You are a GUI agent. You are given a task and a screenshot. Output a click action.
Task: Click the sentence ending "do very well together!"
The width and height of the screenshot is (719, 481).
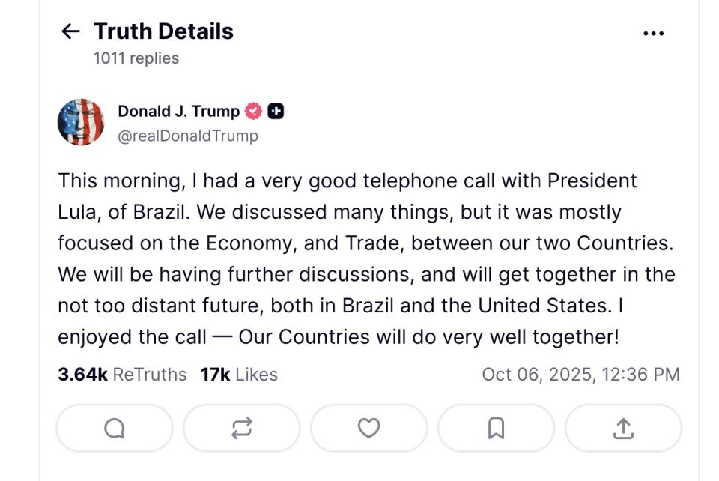(x=428, y=336)
